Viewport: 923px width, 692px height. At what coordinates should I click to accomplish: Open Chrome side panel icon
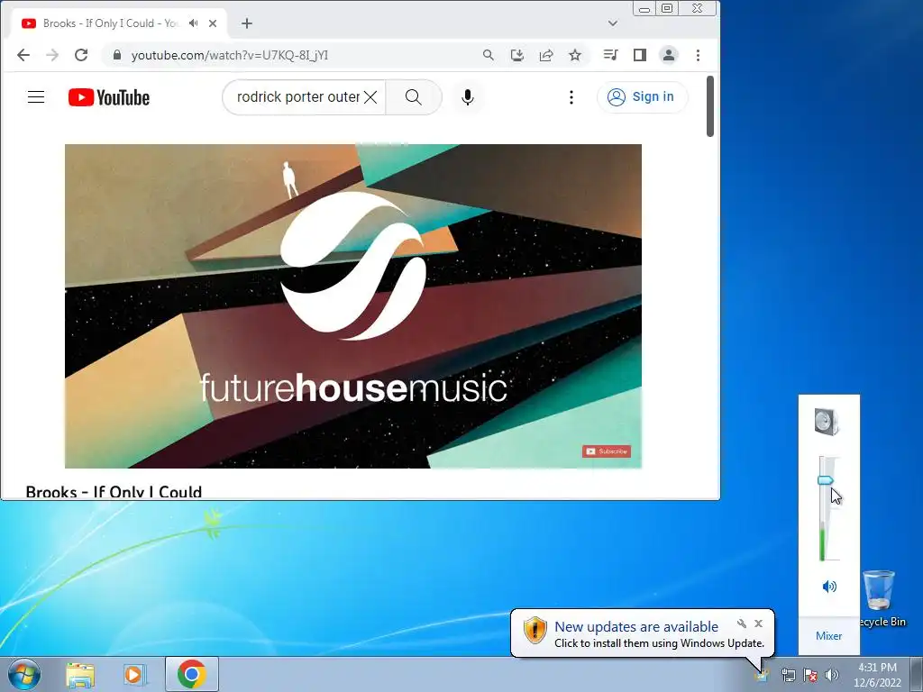tap(640, 55)
